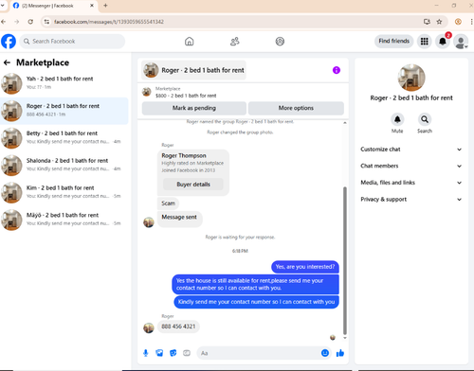Open the browser three-dot menu
Image resolution: width=474 pixels, height=371 pixels.
(471, 22)
